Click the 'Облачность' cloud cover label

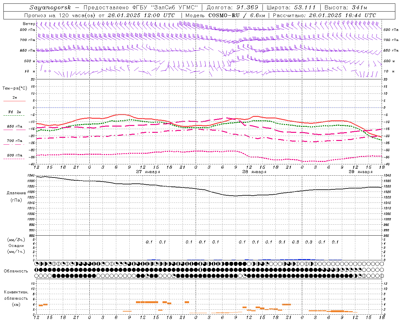click(x=16, y=271)
